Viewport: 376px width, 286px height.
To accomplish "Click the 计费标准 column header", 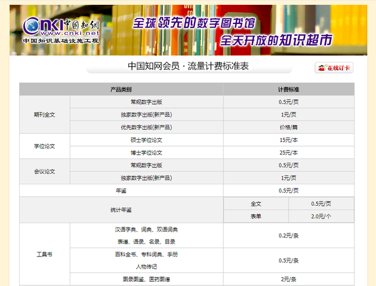I will click(x=288, y=89).
